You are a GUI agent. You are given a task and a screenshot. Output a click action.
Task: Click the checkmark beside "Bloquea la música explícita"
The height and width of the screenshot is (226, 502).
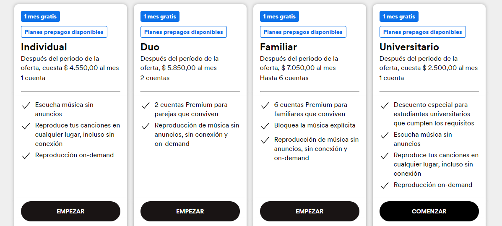(265, 126)
